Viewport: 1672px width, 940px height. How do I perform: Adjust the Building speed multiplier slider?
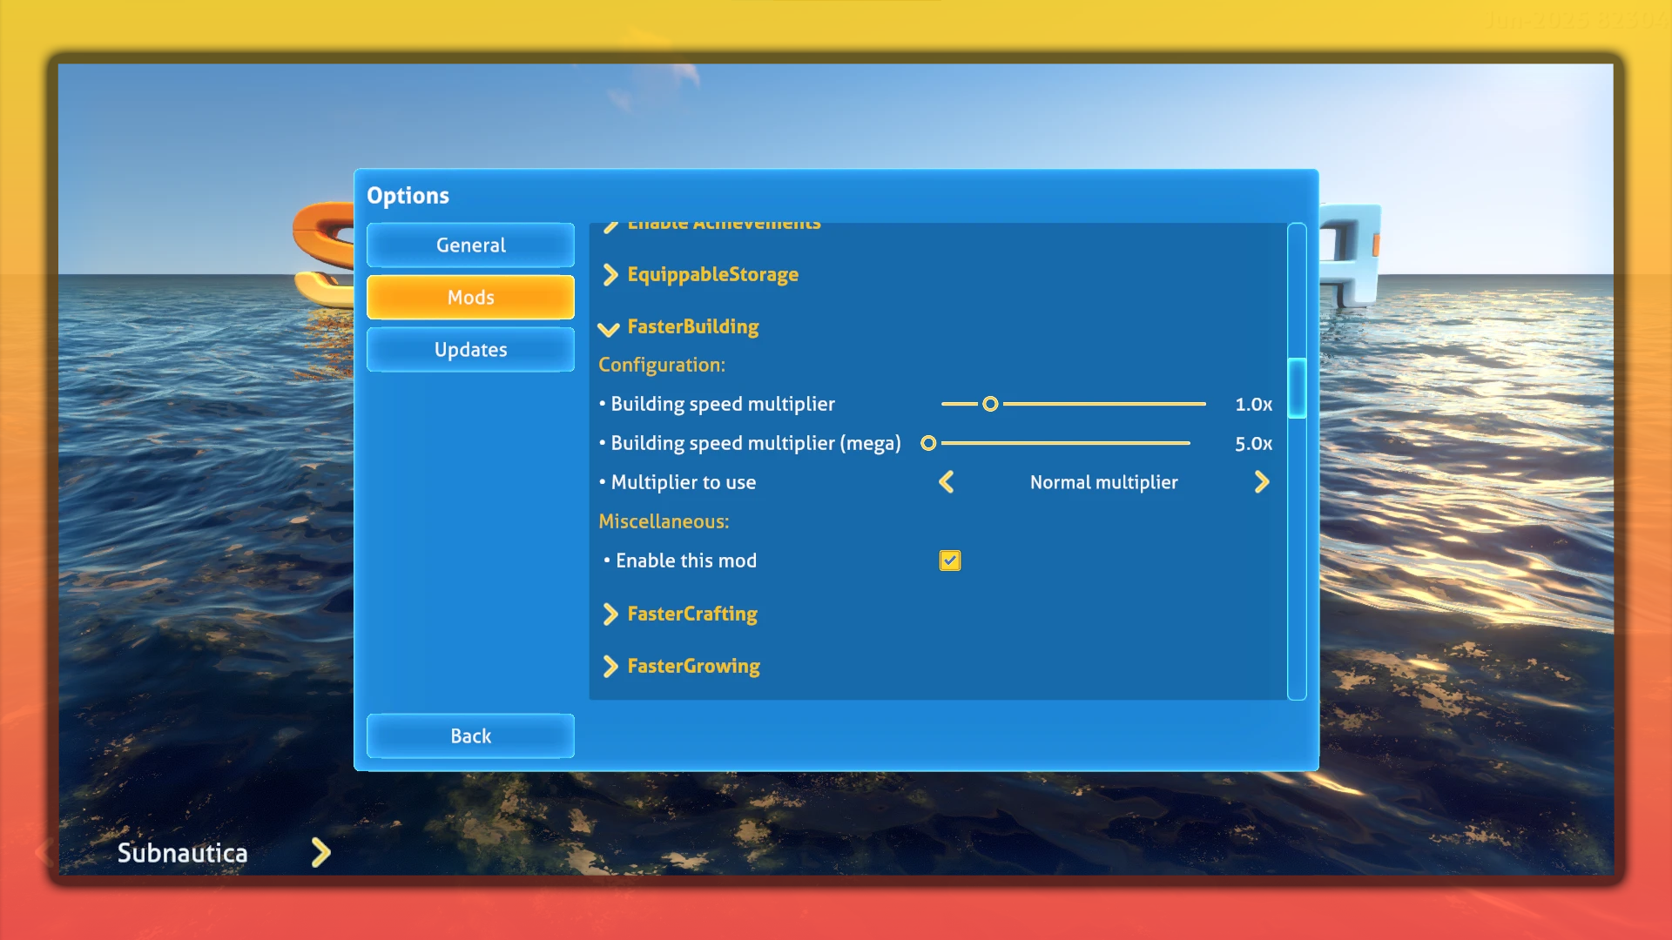click(x=990, y=404)
